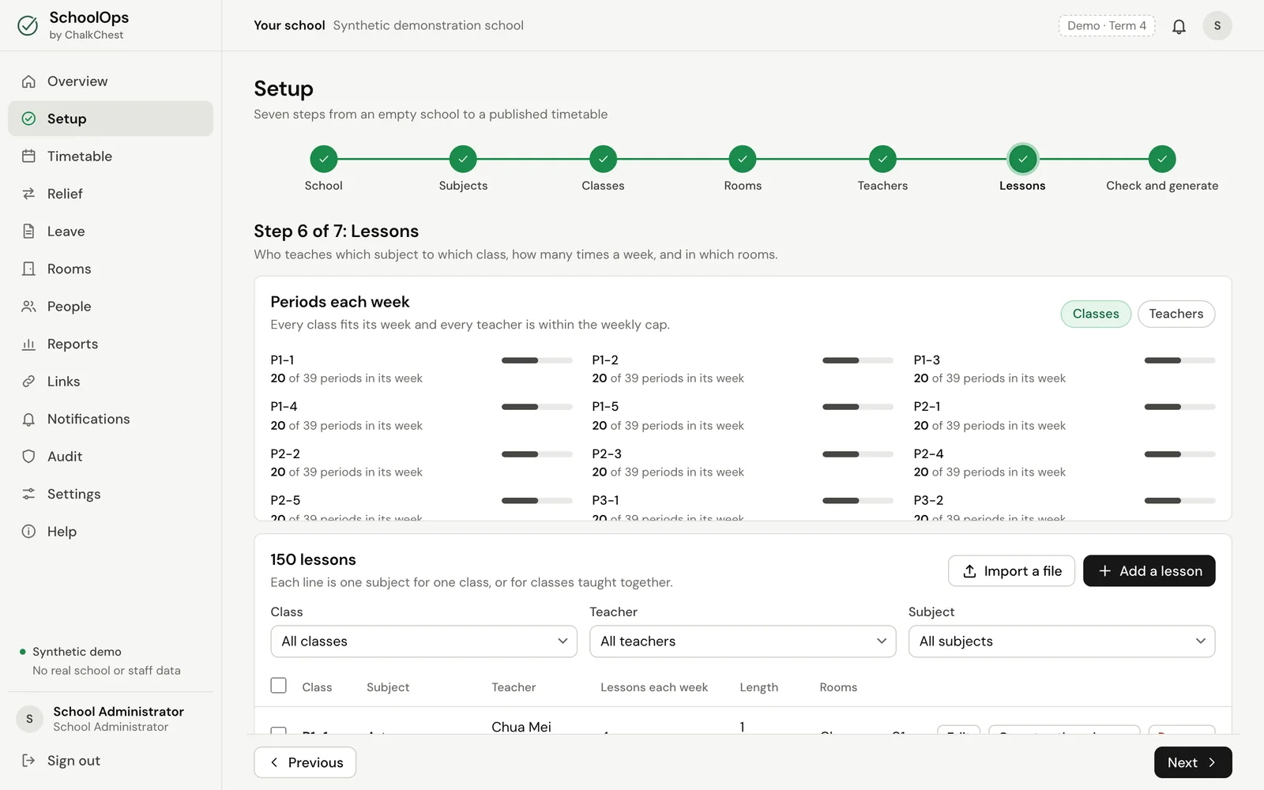Click the Next button
The width and height of the screenshot is (1264, 790).
click(1193, 762)
